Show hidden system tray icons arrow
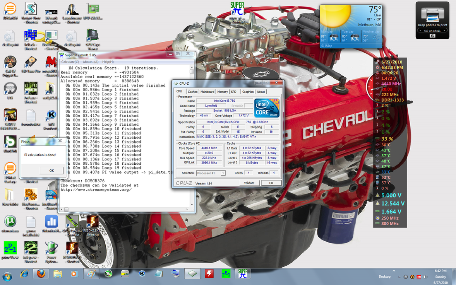The image size is (456, 285). tap(399, 277)
